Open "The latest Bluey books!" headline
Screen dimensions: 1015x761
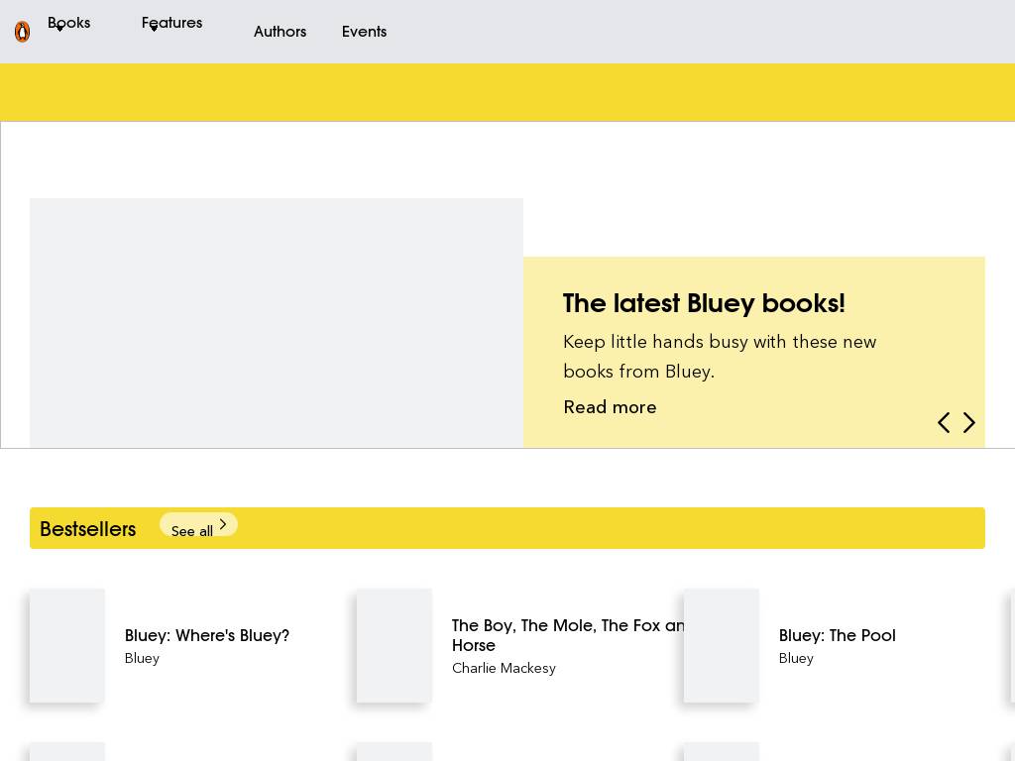(704, 303)
